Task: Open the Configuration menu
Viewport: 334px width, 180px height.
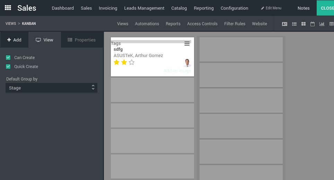Action: pyautogui.click(x=234, y=8)
